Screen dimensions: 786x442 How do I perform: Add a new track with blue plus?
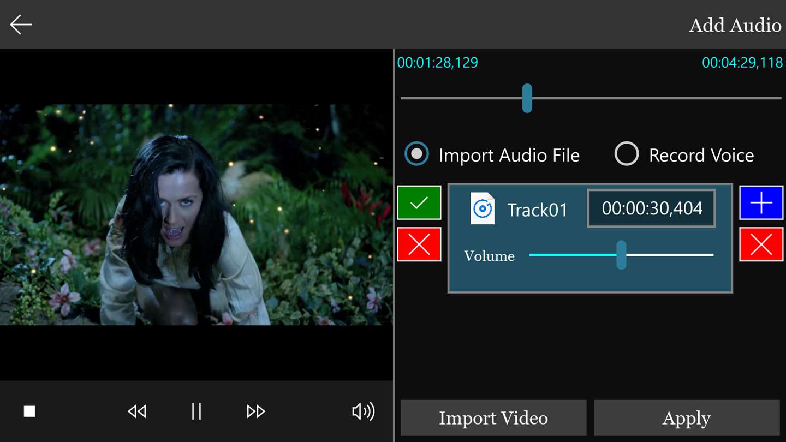[x=761, y=202]
